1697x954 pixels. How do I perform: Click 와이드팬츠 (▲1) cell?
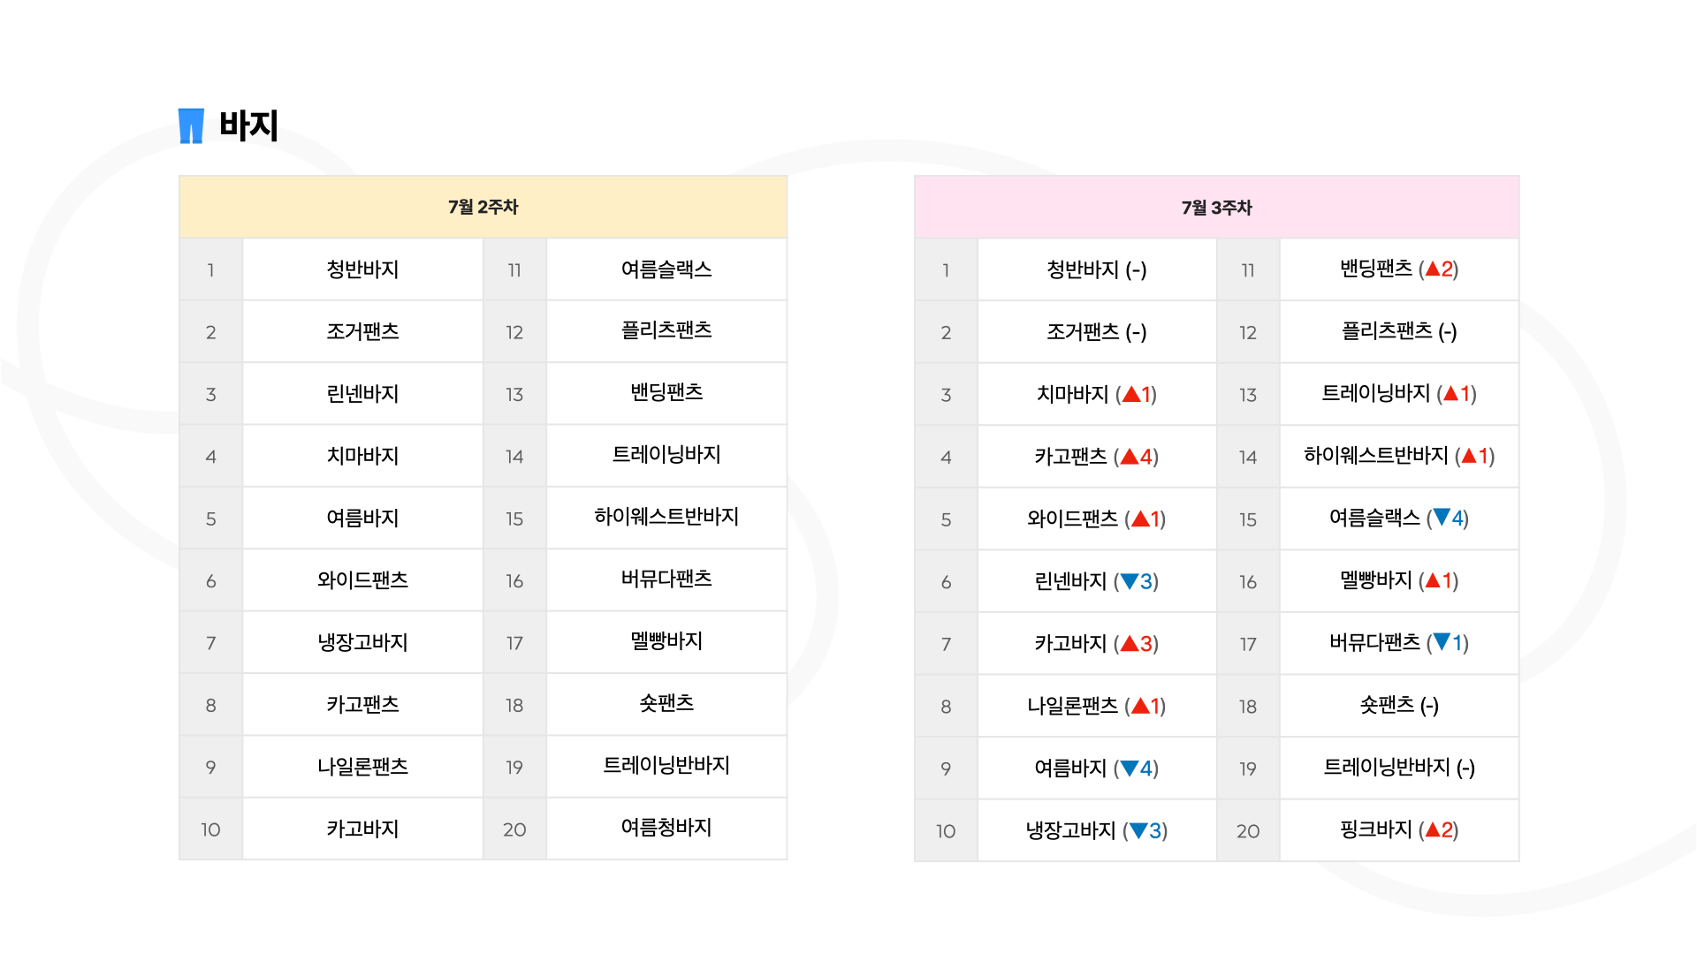coord(1096,519)
